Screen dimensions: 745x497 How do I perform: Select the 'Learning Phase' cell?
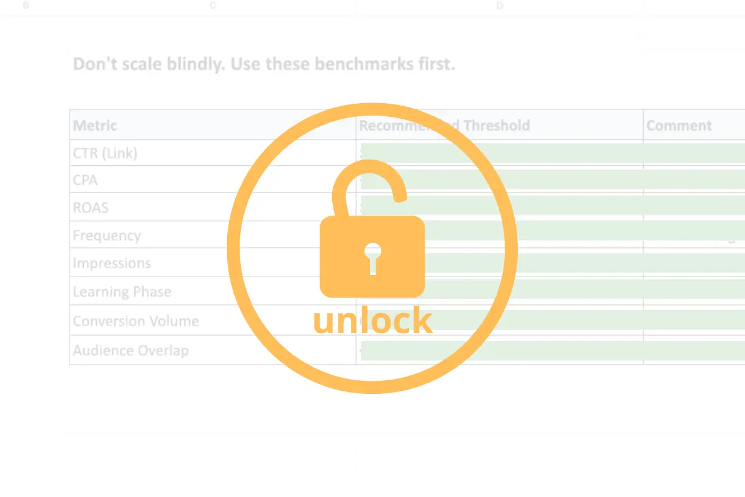coord(213,291)
